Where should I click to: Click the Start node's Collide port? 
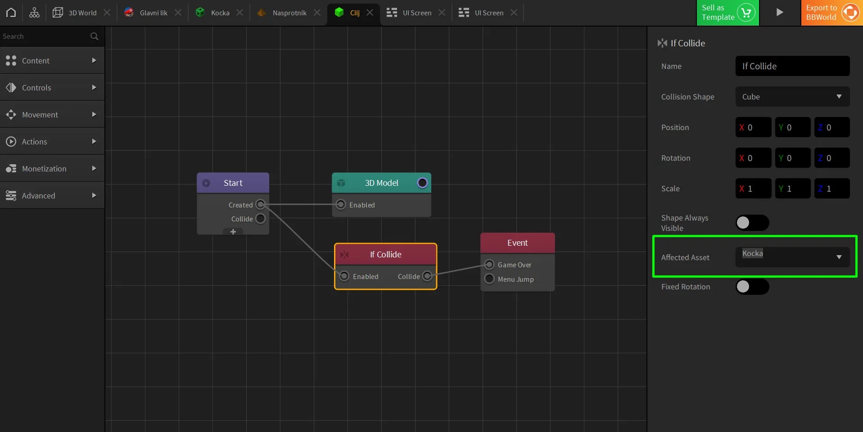[x=260, y=219]
